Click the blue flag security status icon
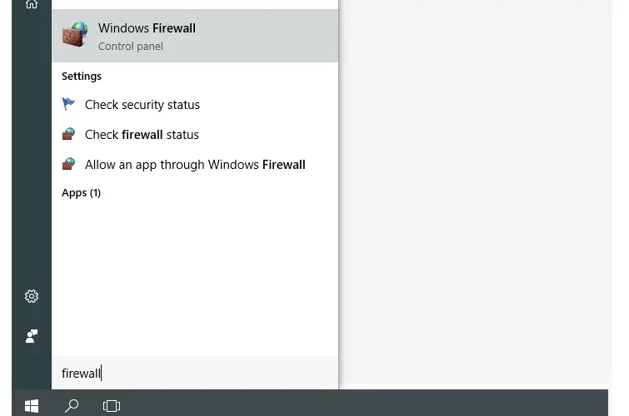This screenshot has width=629, height=416. 68,104
